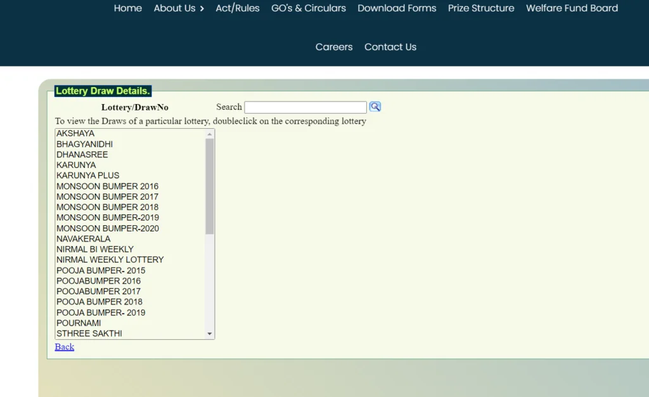Select MONSOON BUMPER 2016 entry
This screenshot has width=649, height=397.
tap(130, 186)
